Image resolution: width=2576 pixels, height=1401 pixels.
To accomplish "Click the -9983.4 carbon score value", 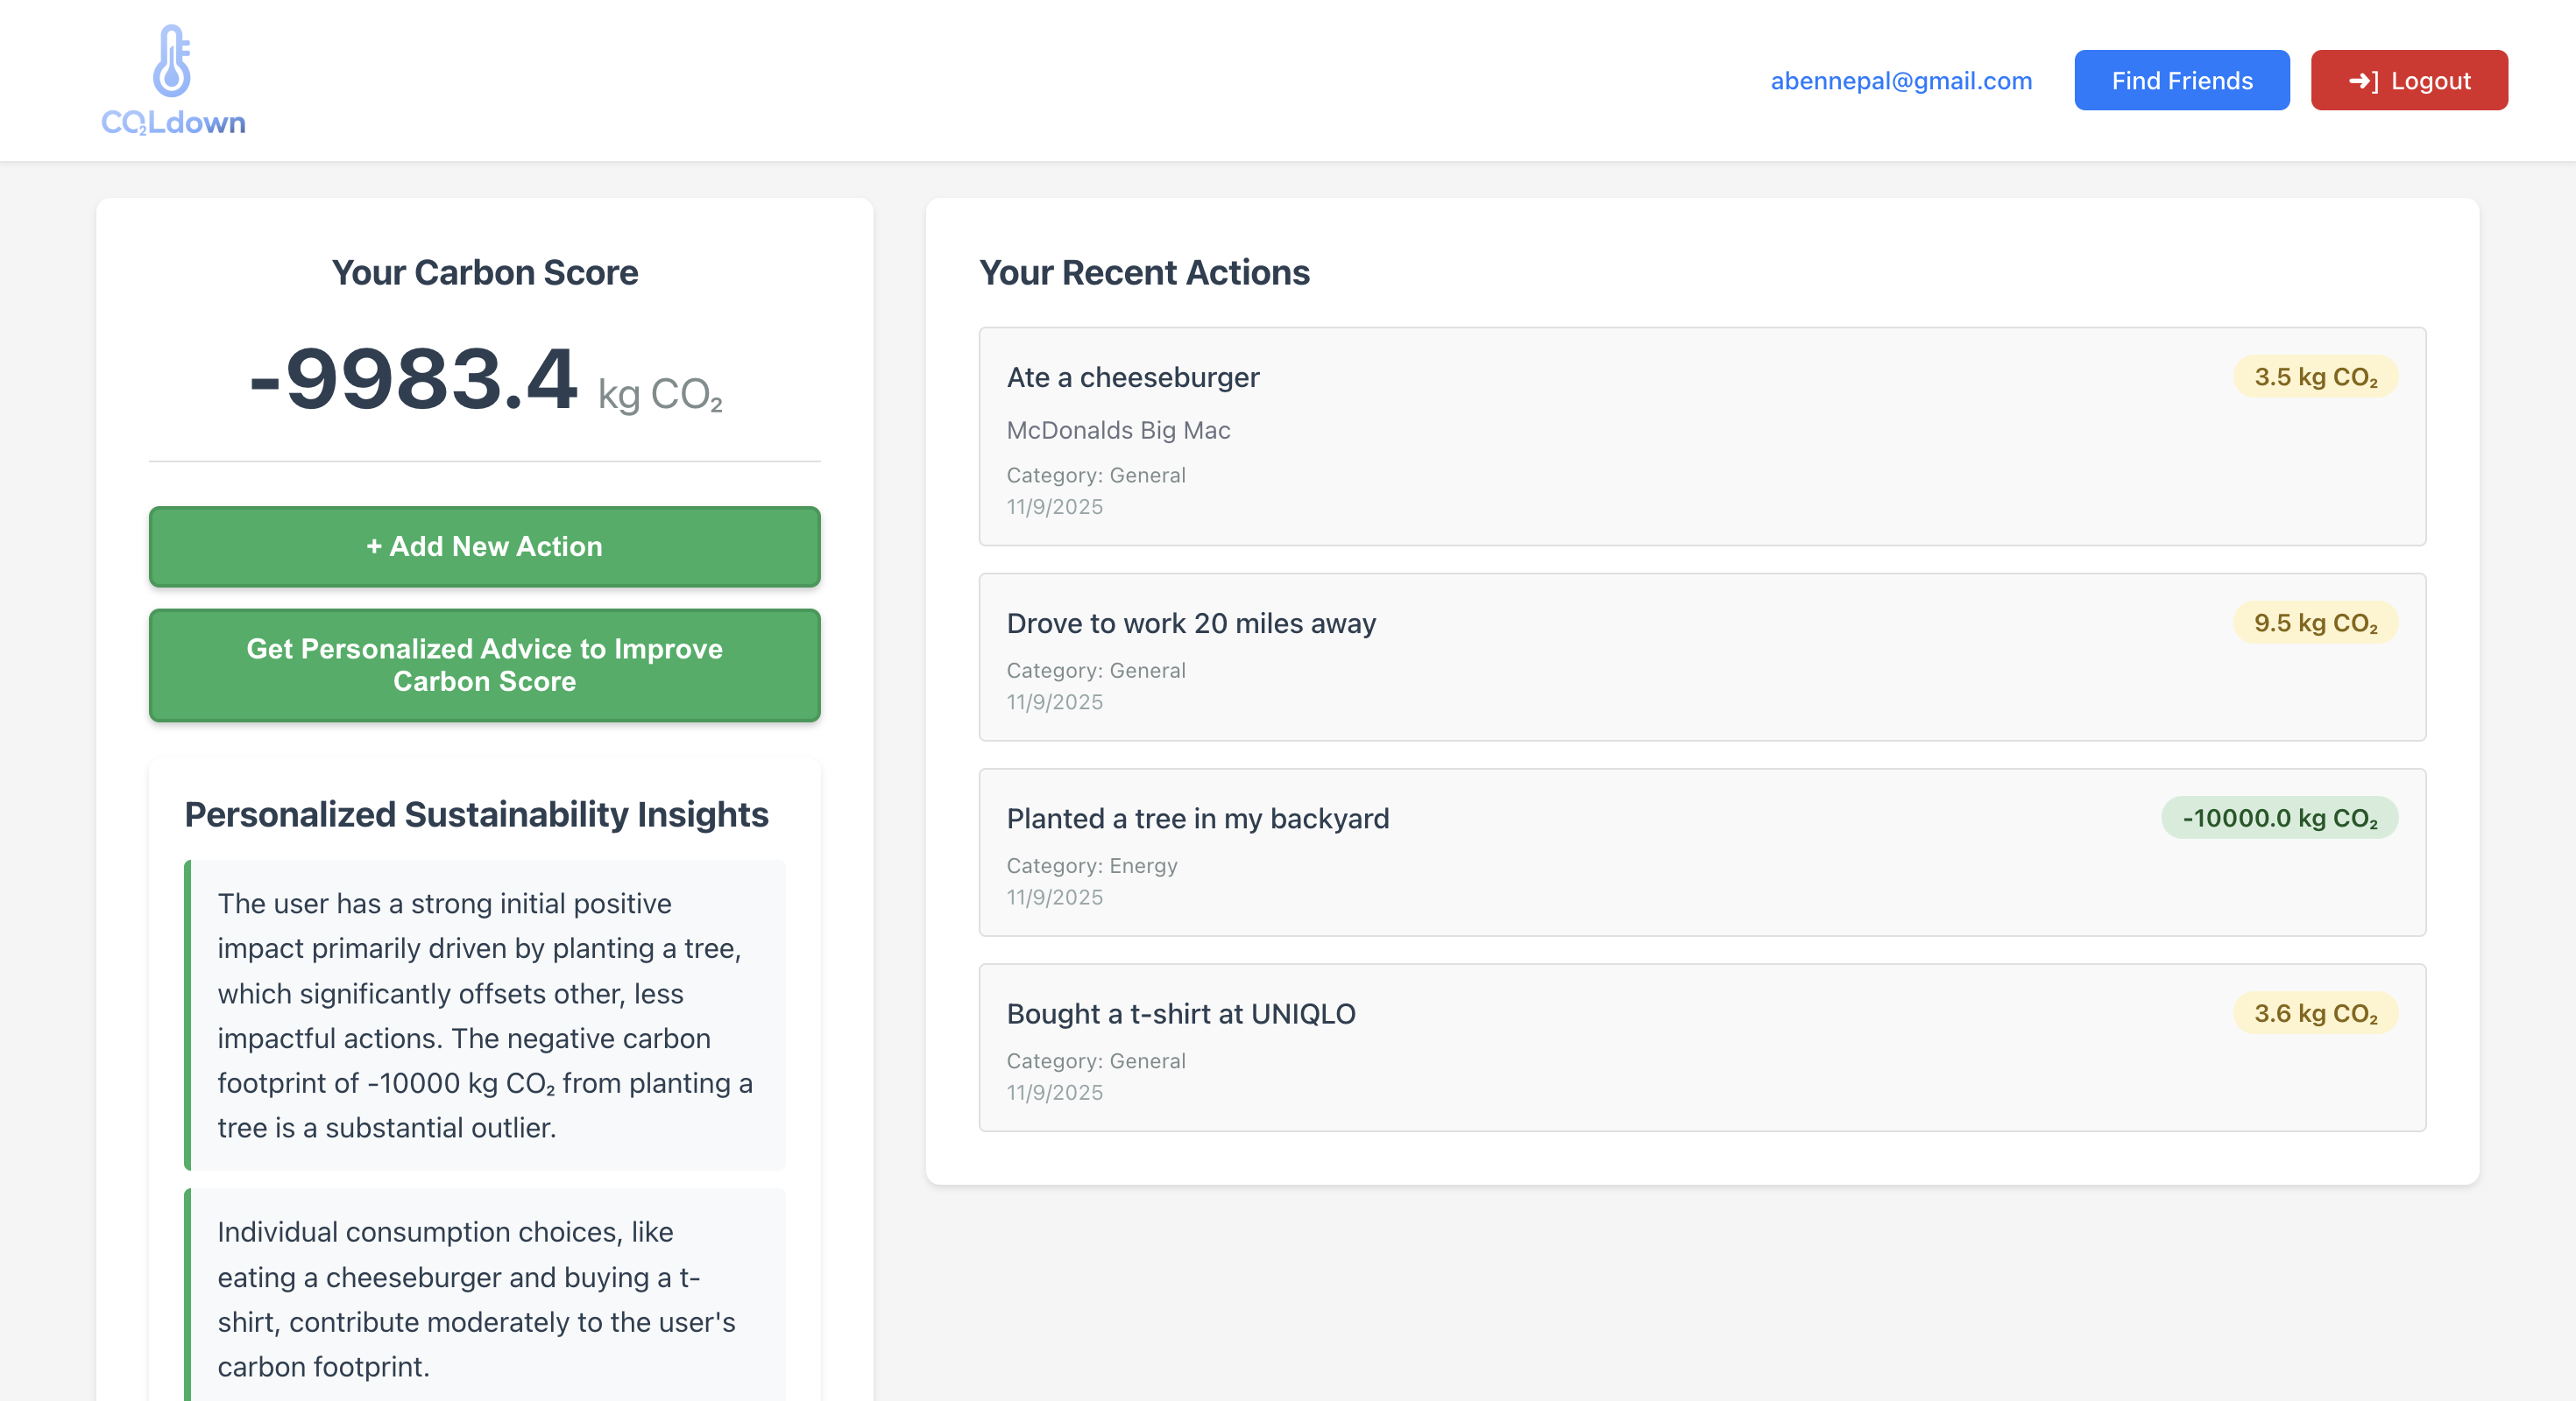I will [414, 379].
